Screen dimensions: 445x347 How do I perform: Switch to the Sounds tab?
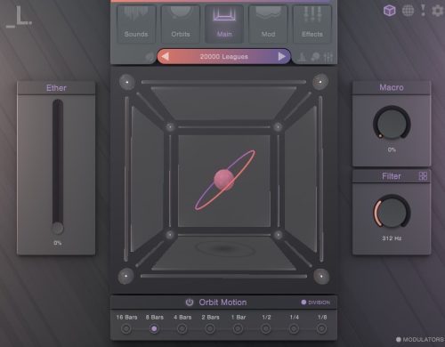click(136, 24)
